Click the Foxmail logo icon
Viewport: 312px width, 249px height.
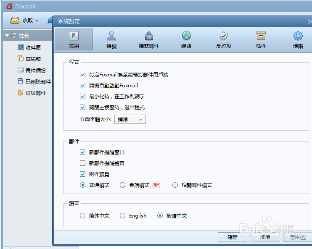[x=9, y=6]
